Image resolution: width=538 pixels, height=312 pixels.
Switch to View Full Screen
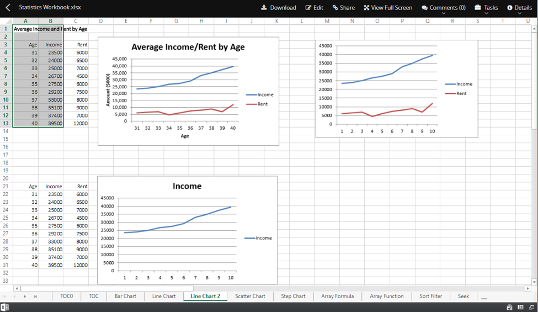coord(388,8)
